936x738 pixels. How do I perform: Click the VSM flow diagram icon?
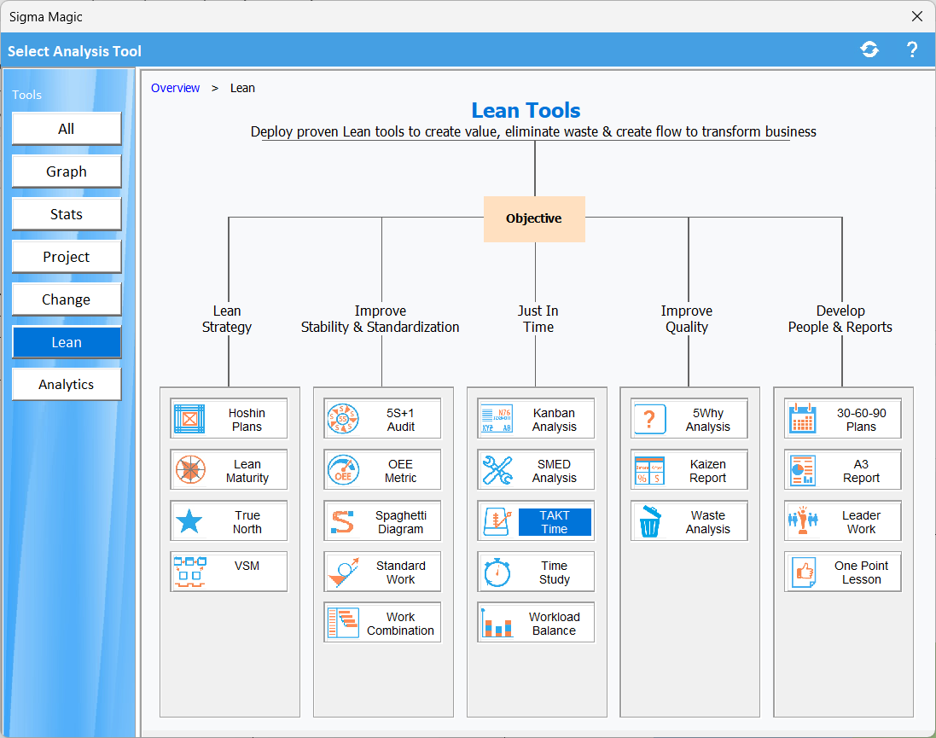point(189,572)
